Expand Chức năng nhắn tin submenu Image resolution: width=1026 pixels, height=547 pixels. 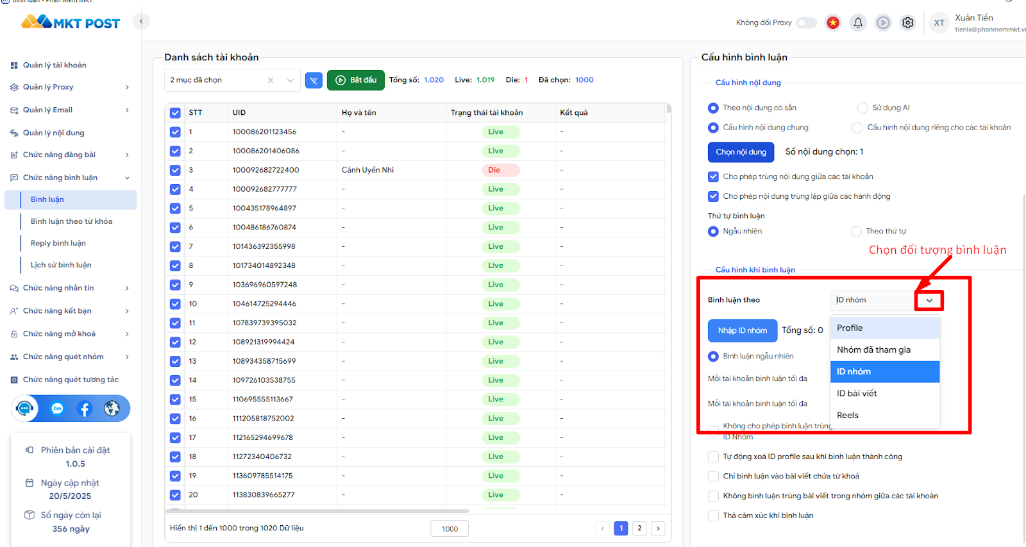pyautogui.click(x=127, y=289)
